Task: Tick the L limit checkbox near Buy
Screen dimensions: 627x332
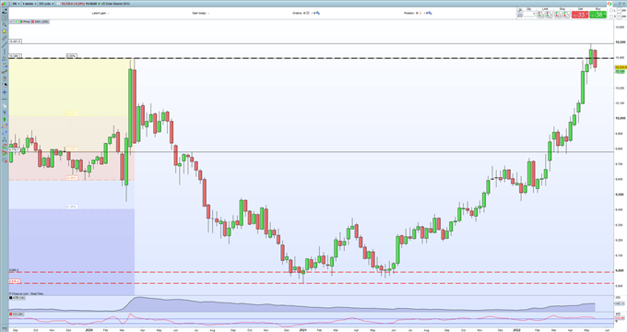Action: 611,10
